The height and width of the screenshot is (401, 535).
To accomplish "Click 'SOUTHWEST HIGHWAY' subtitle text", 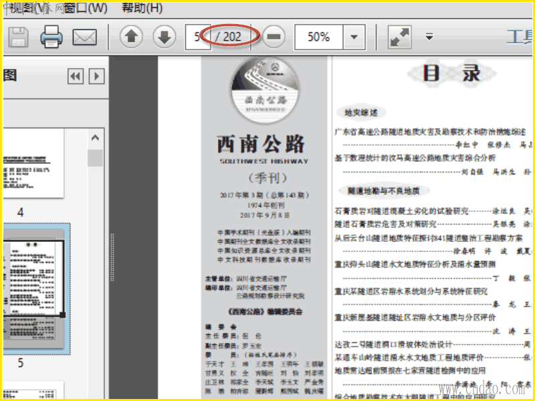I will click(263, 161).
